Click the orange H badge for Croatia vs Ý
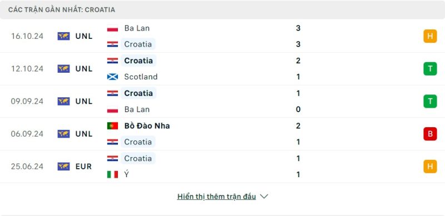445x216 pixels. [430, 167]
